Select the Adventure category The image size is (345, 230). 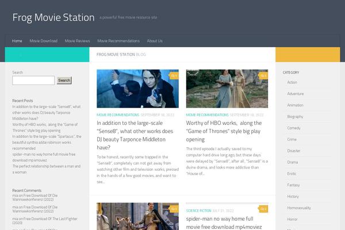click(x=296, y=94)
